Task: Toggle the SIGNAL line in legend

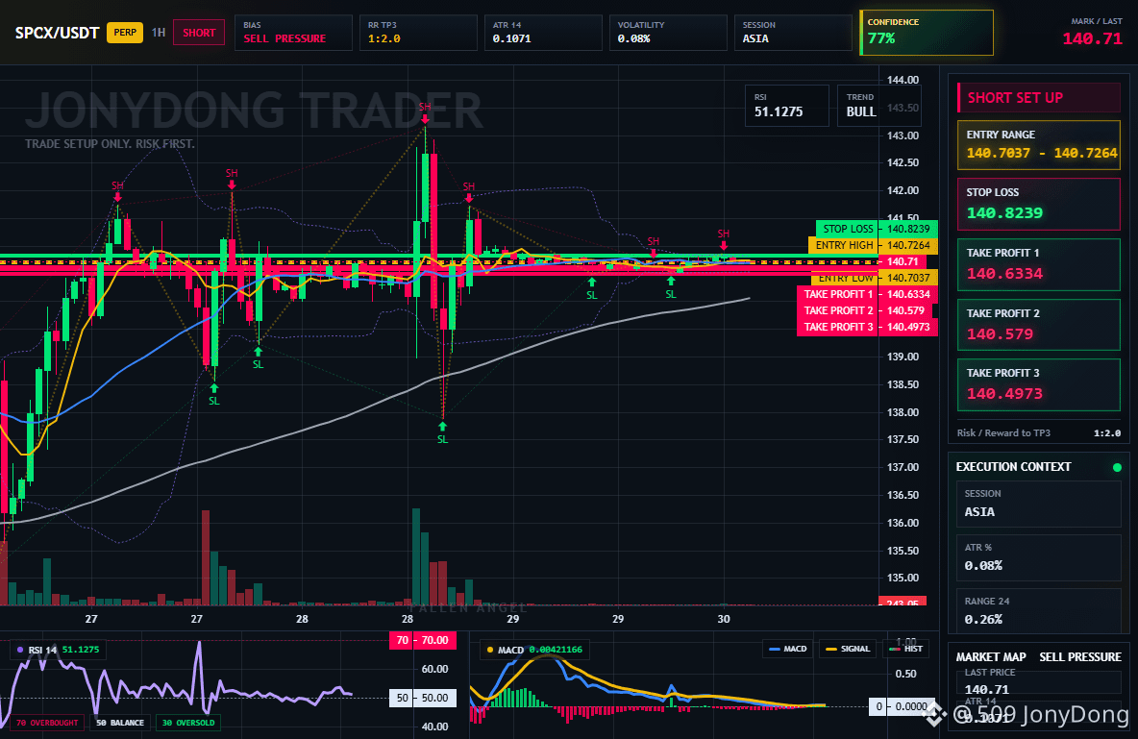Action: click(x=847, y=649)
